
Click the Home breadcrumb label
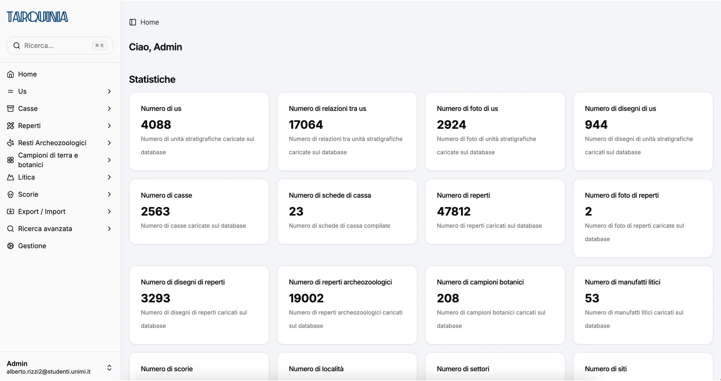coord(149,22)
